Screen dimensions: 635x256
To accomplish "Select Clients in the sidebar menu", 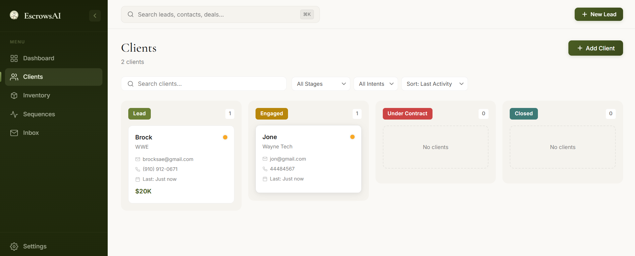I will (x=54, y=77).
